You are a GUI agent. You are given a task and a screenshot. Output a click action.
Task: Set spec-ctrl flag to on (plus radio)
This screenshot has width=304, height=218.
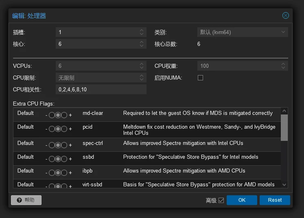point(64,145)
